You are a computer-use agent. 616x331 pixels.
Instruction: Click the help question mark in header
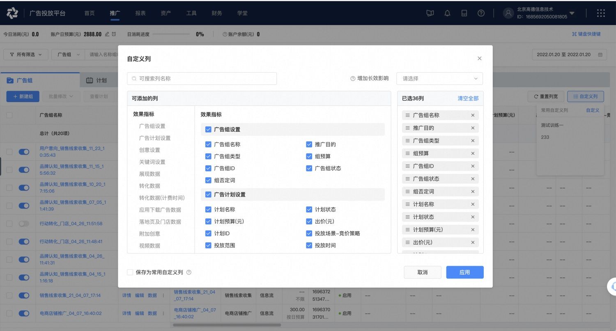[x=481, y=13]
